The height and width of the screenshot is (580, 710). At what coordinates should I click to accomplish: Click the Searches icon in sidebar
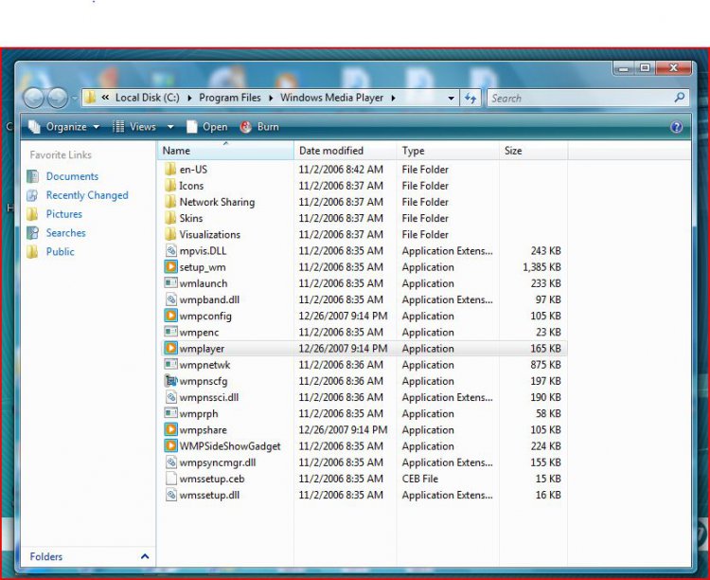[32, 233]
